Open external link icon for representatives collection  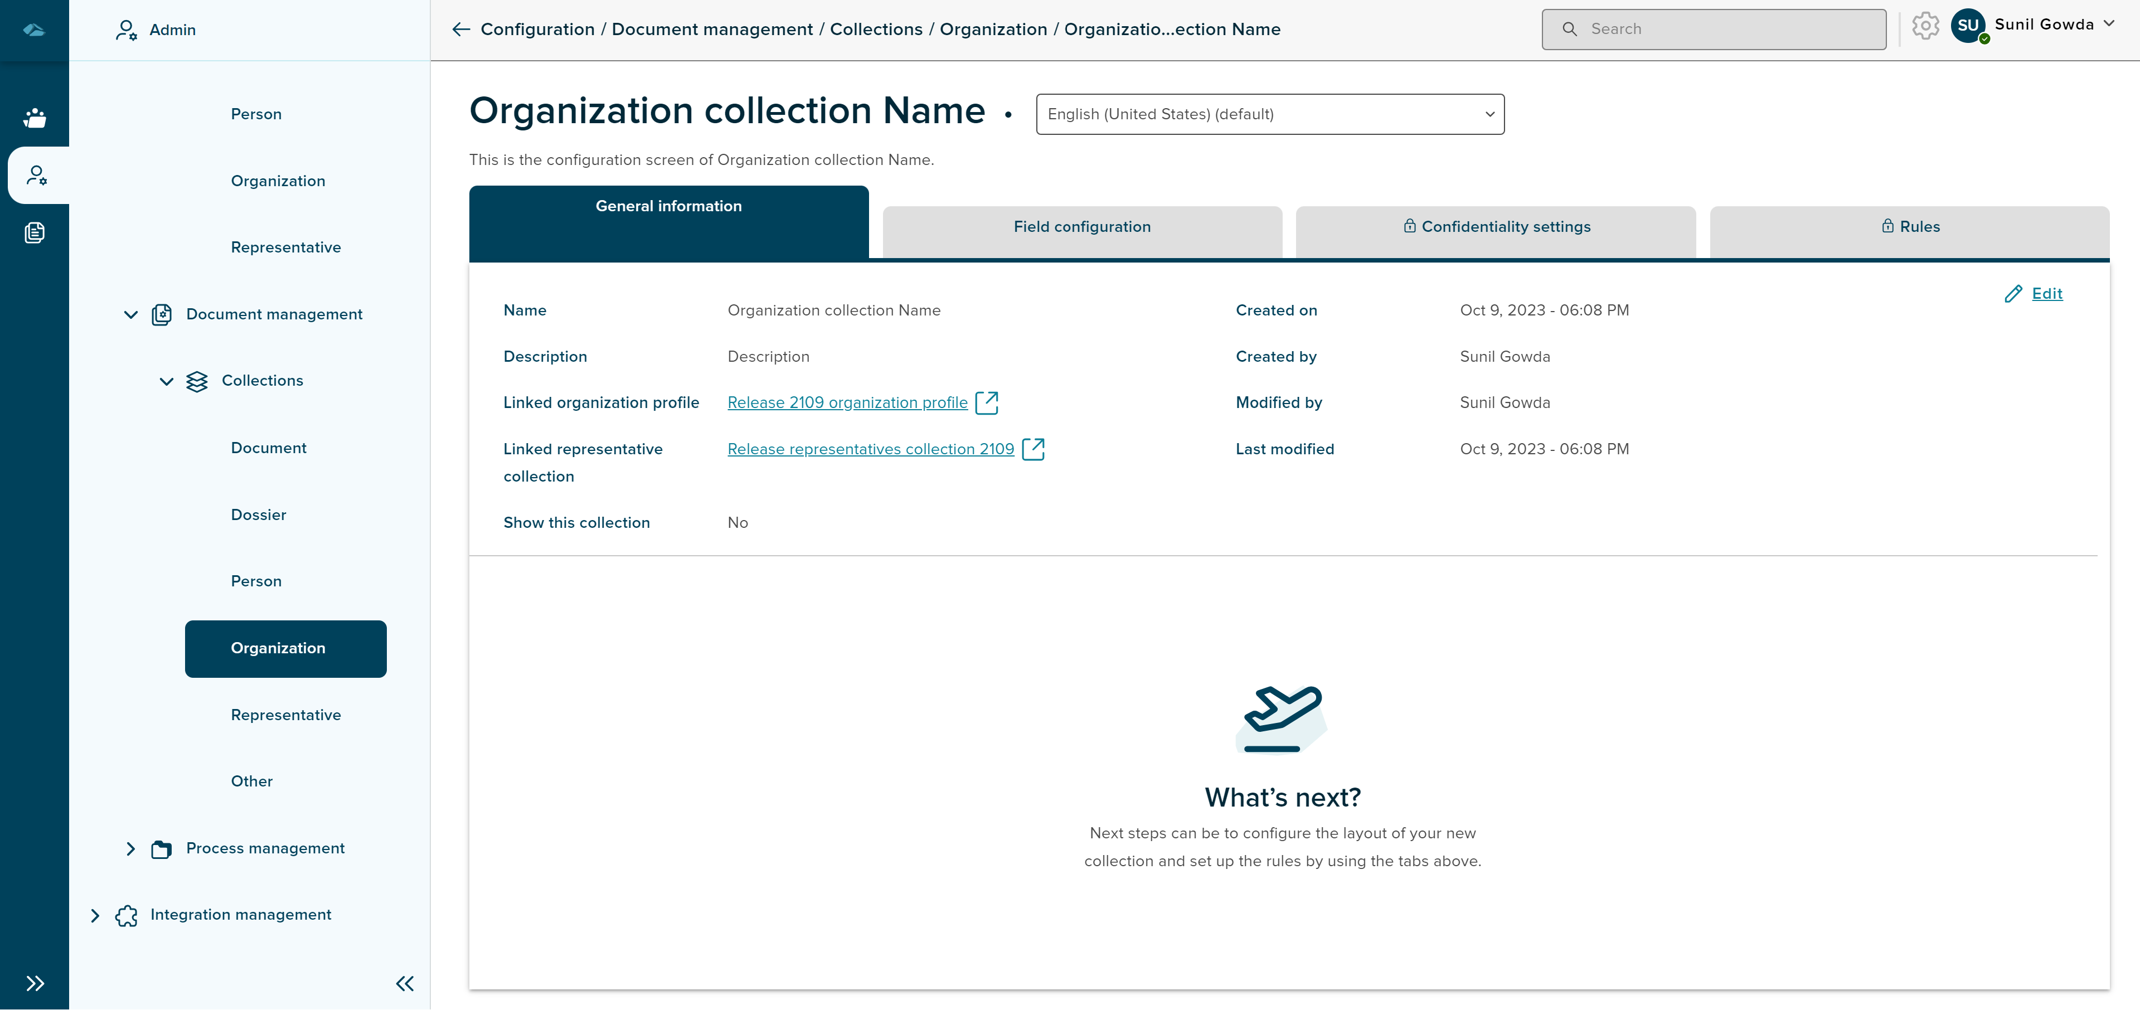[1032, 449]
